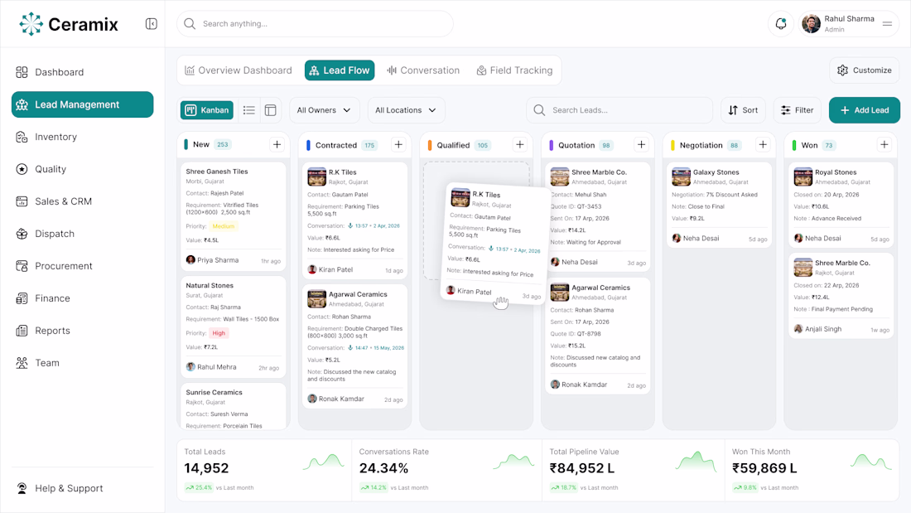This screenshot has width=911, height=513.
Task: Open Dispatch in the sidebar
Action: click(83, 234)
